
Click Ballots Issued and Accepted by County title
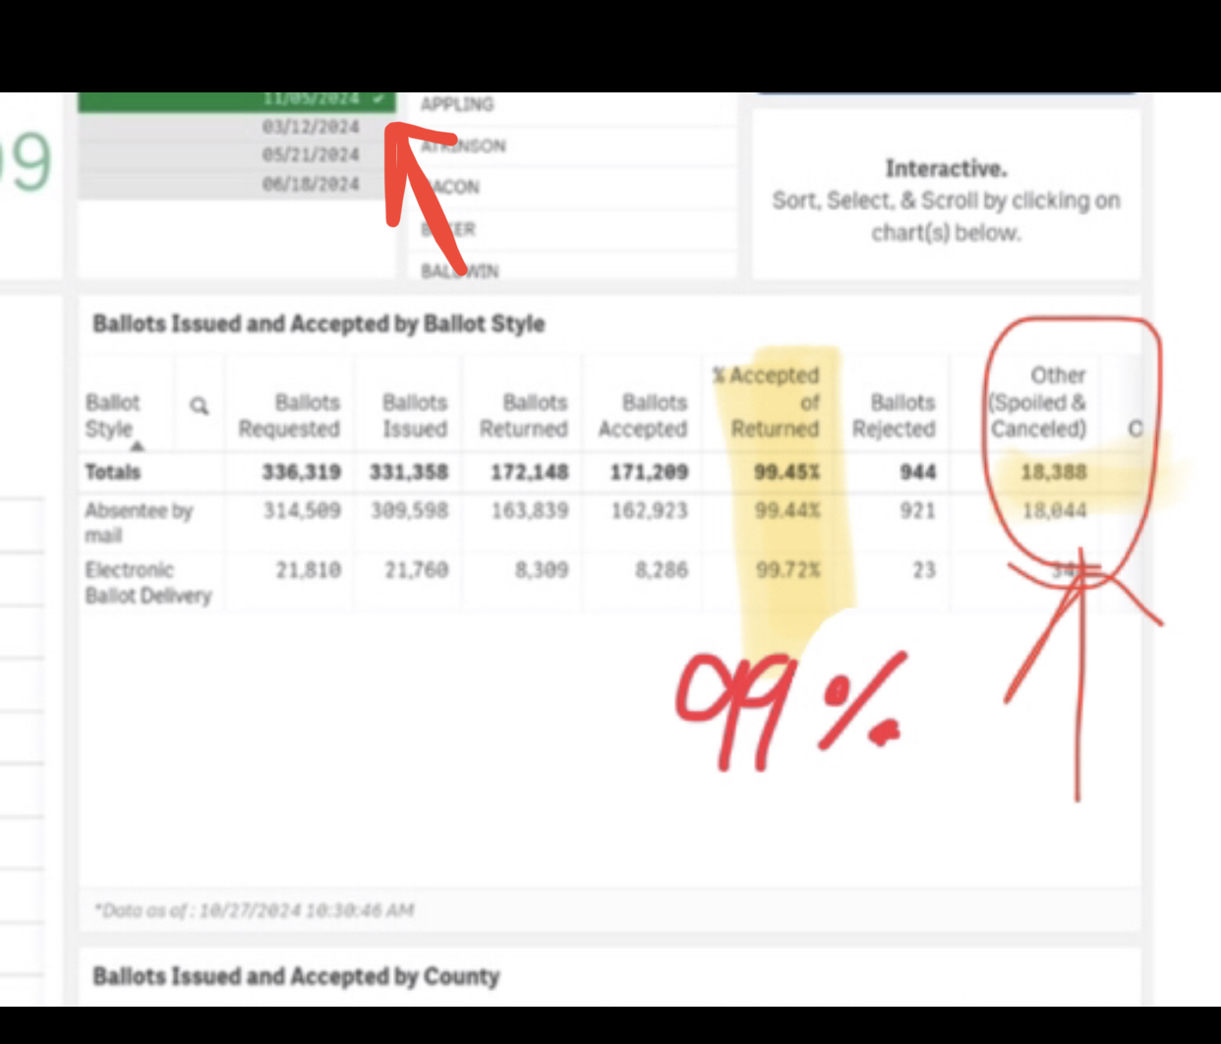tap(296, 976)
